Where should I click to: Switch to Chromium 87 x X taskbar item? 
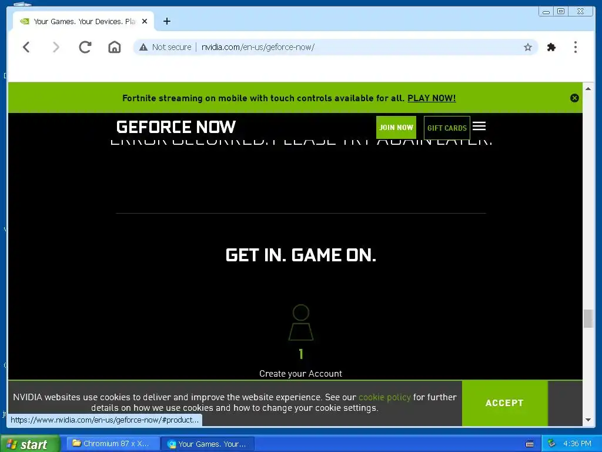(113, 444)
